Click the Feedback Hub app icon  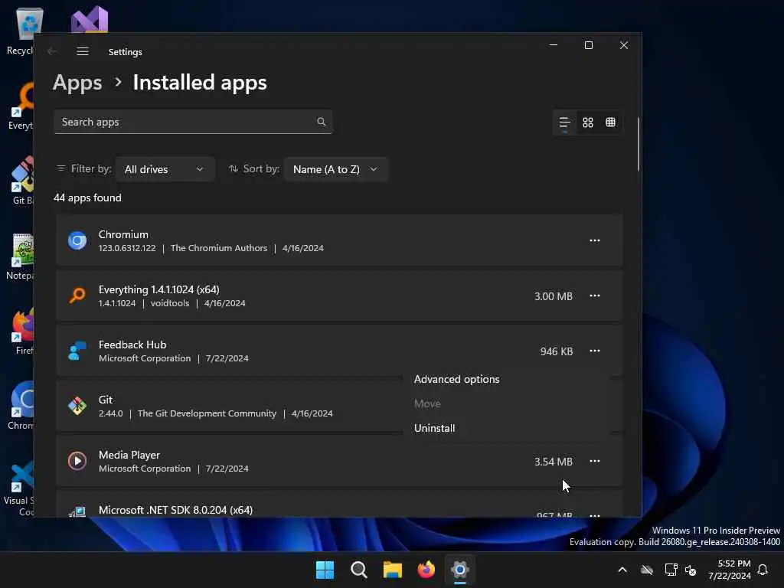coord(77,351)
